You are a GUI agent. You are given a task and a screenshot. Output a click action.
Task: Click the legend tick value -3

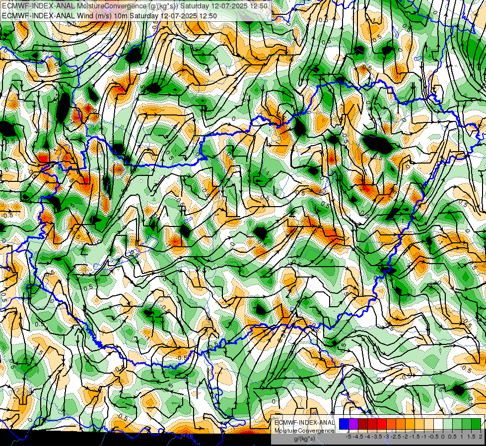tap(387, 437)
